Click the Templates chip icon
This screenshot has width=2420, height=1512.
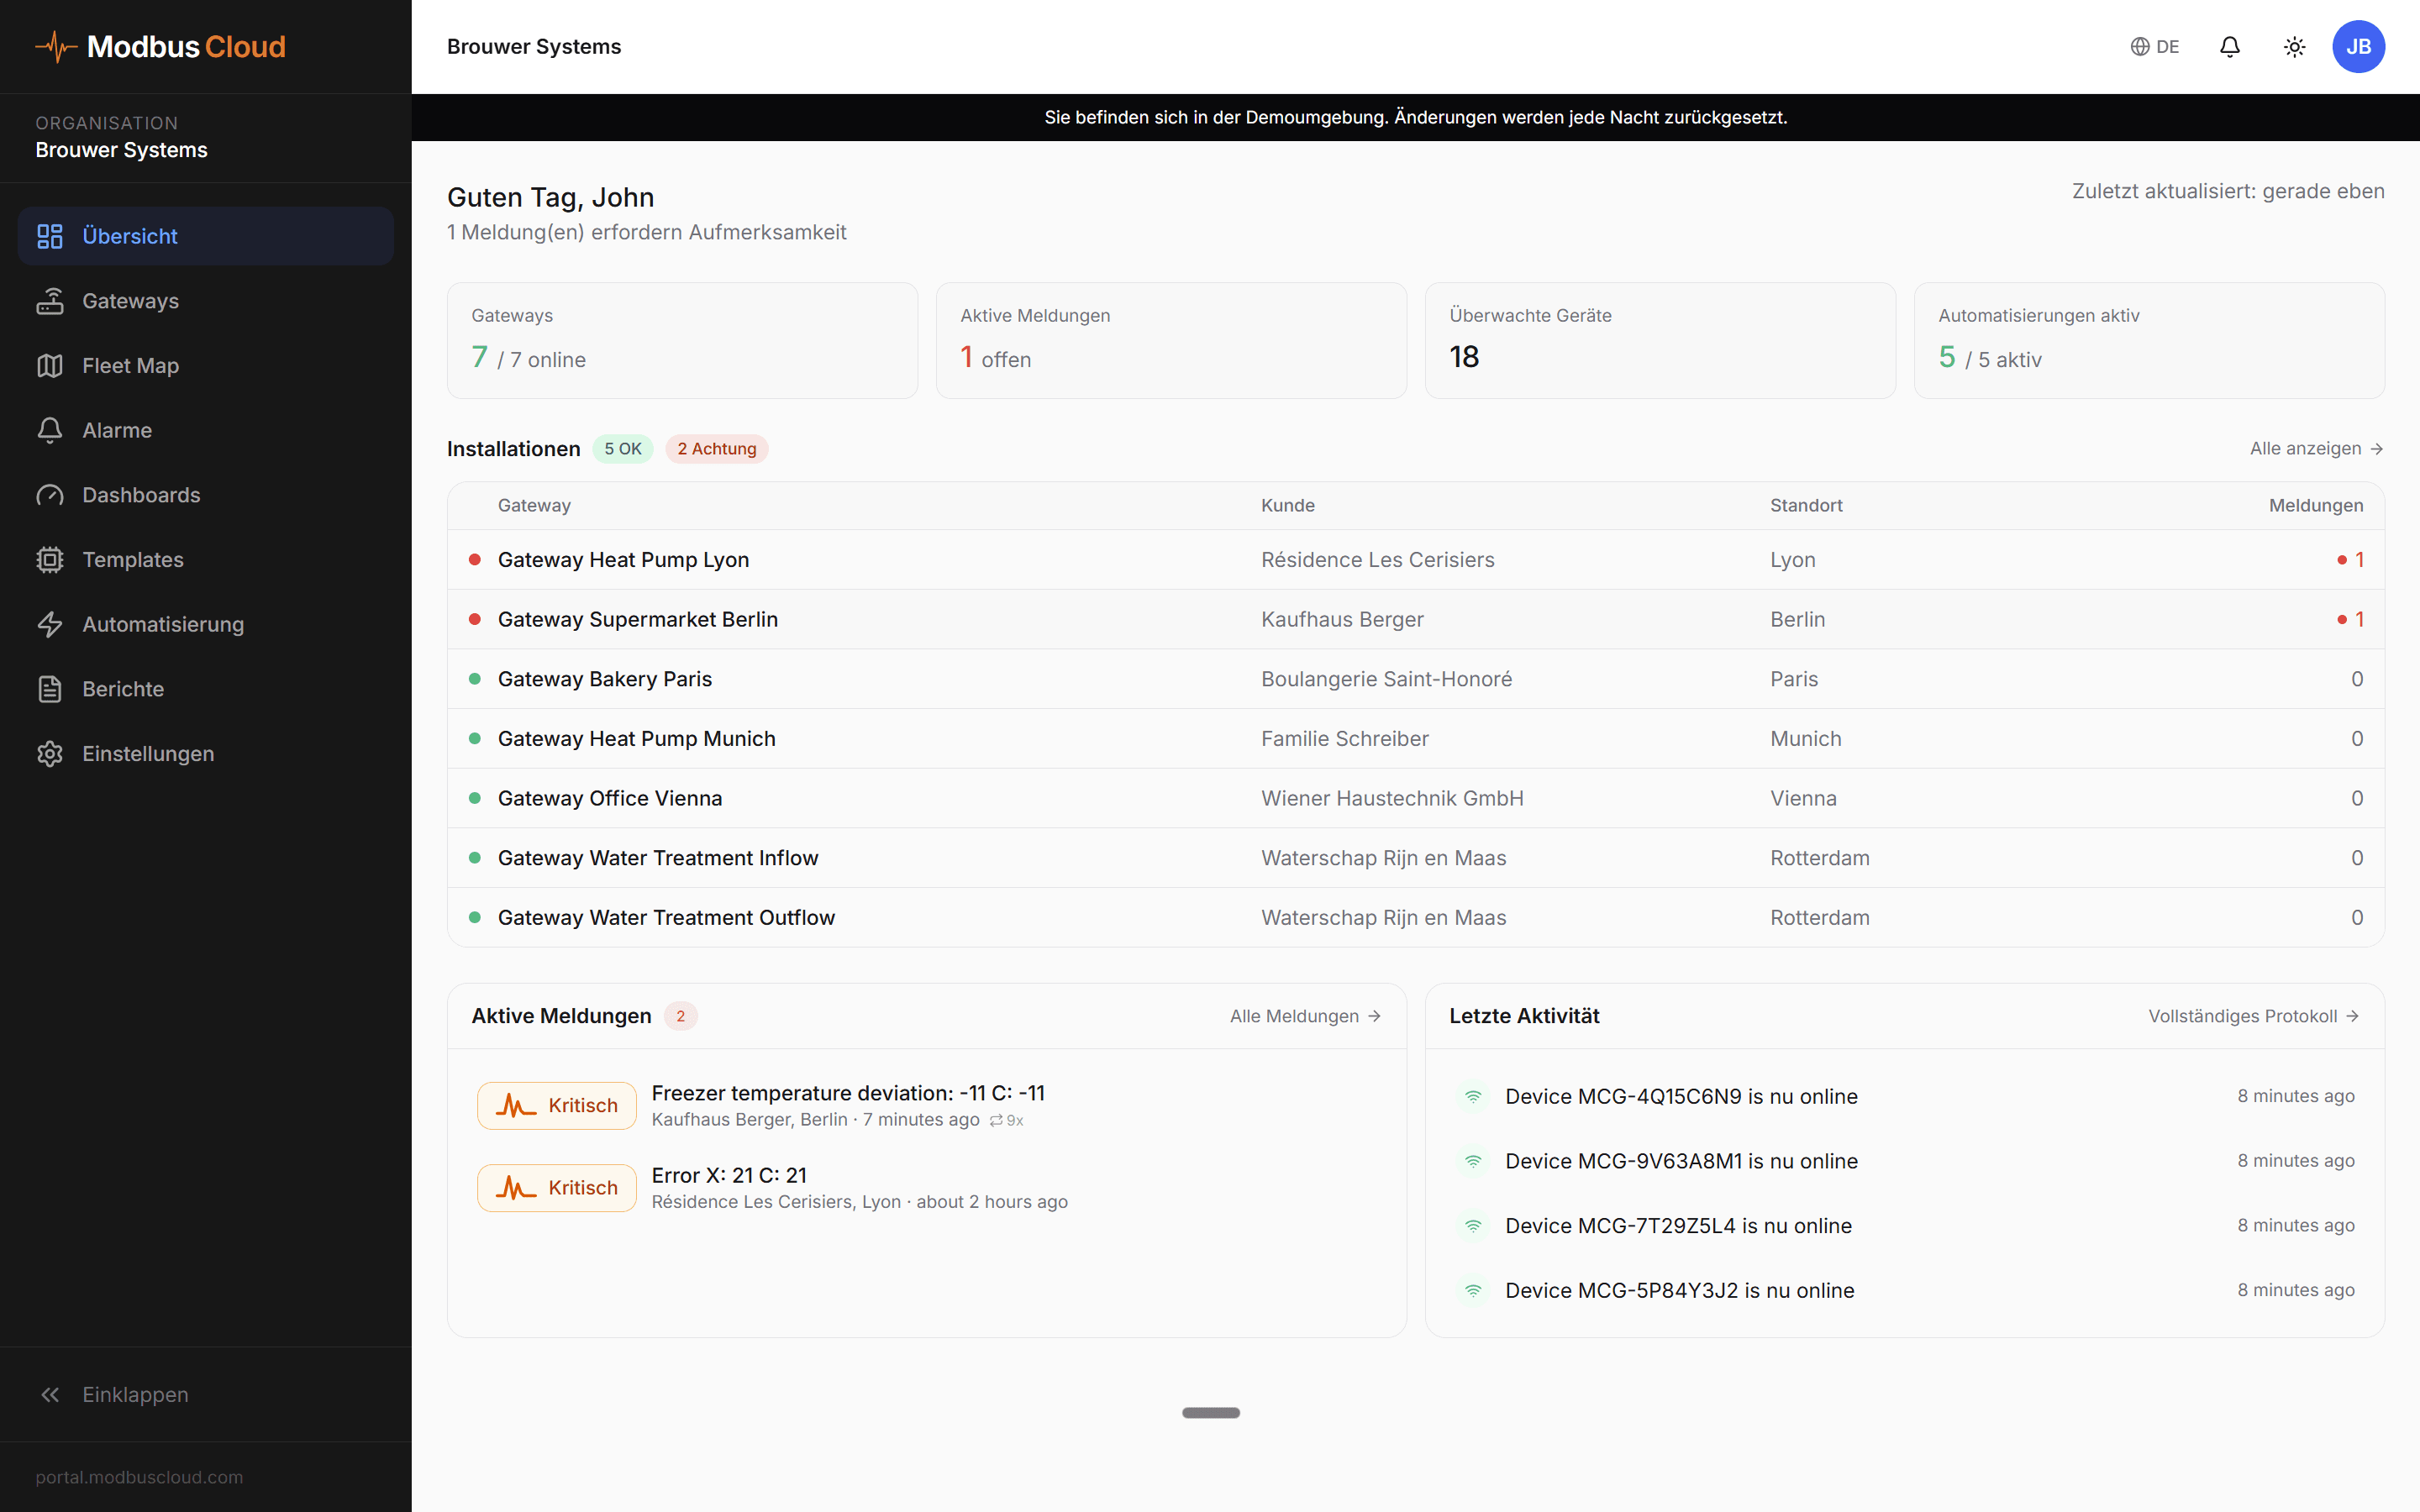tap(50, 560)
